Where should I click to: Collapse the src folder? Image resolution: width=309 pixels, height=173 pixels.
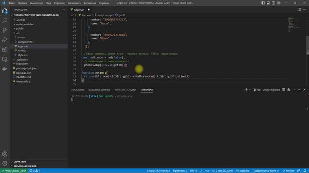(x=18, y=33)
